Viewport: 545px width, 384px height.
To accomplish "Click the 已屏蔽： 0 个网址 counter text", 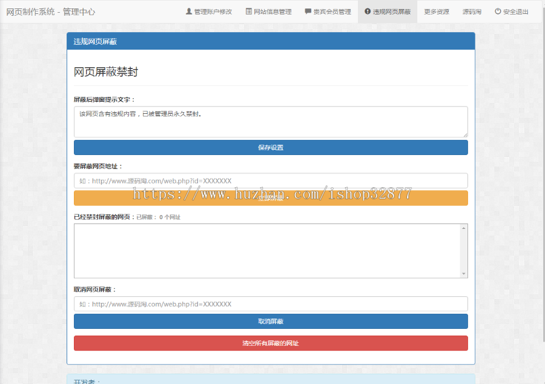I will pos(158,217).
